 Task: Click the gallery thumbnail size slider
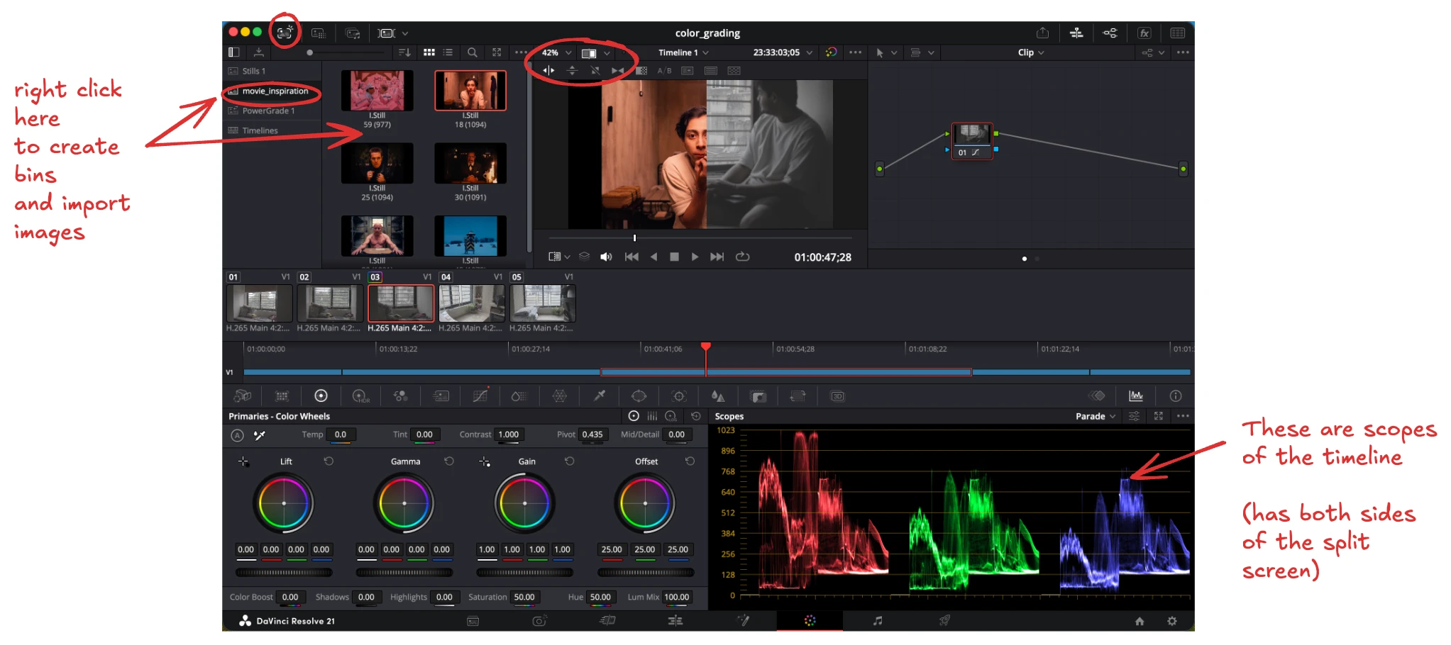[x=347, y=52]
